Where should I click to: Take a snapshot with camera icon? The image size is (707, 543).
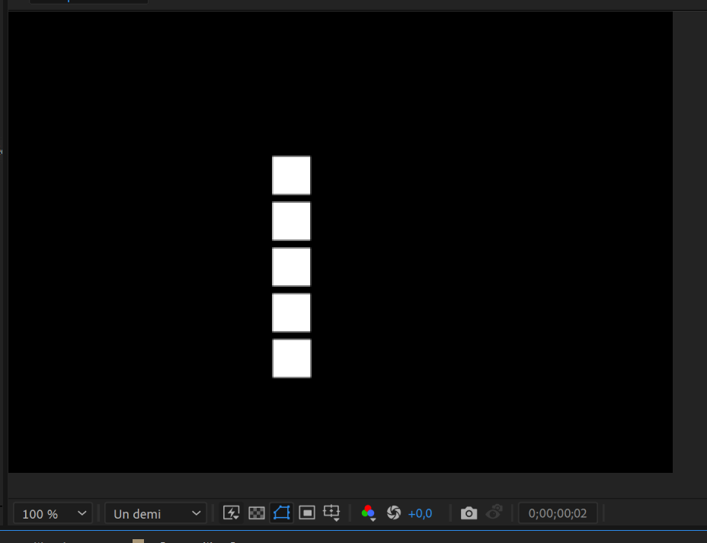coord(469,513)
